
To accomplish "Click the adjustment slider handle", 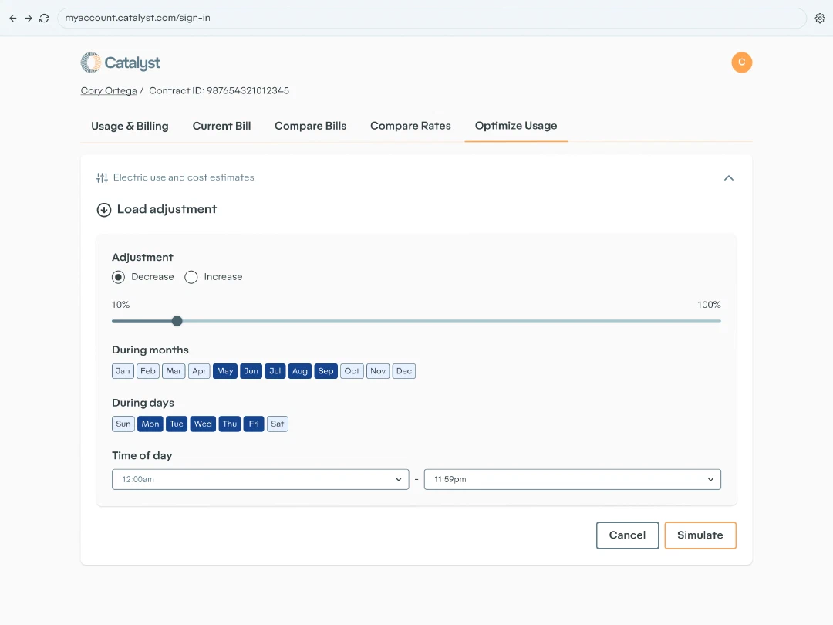I will [x=177, y=321].
